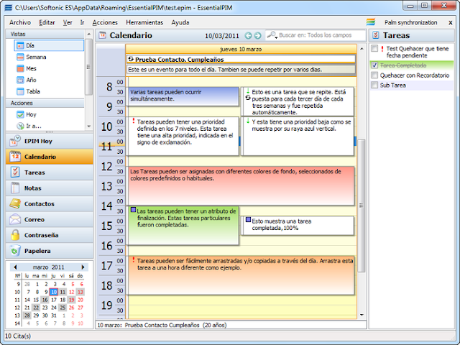
Task: Open the Papelera trash module
Action: click(x=50, y=251)
